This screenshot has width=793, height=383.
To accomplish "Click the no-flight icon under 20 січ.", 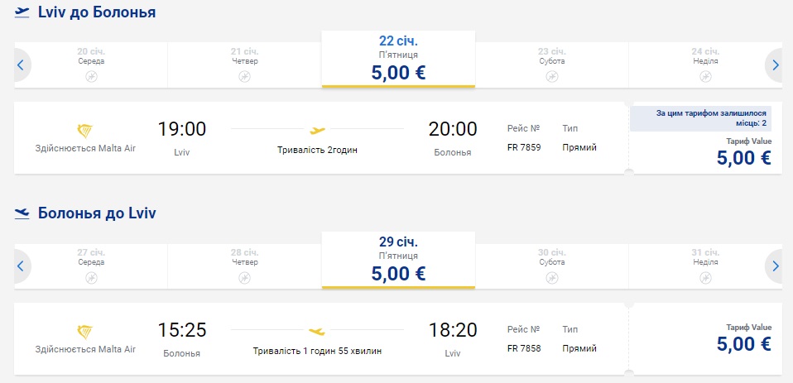I will [92, 76].
